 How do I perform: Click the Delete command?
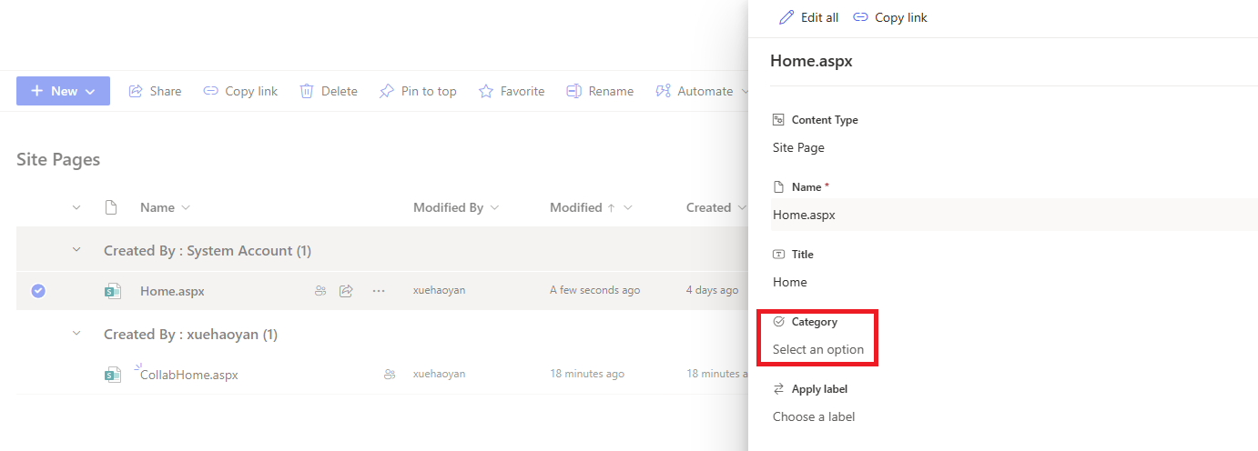pos(329,91)
